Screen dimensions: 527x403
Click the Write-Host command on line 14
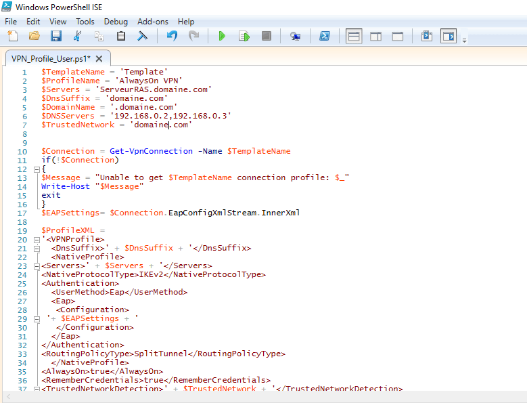pos(66,186)
